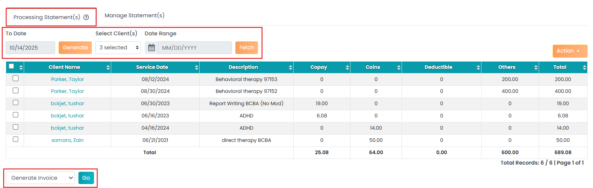Sort by Description column sort icon
Viewport: 593px width, 188px height.
point(290,67)
